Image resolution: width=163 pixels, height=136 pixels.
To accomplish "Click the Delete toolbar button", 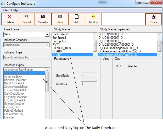I will [x=10, y=19].
